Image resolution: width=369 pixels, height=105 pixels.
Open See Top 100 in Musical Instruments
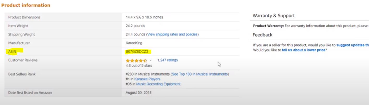(x=200, y=74)
